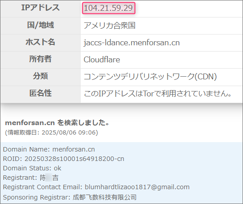This screenshot has height=204, width=243.
Task: Click the highlighted IP address 104.21.59.29
Action: click(108, 8)
